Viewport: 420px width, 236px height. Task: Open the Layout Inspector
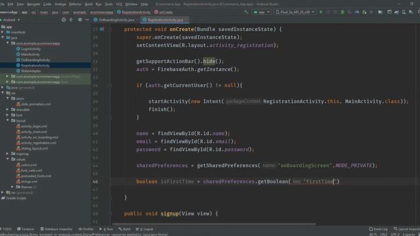pos(407,229)
